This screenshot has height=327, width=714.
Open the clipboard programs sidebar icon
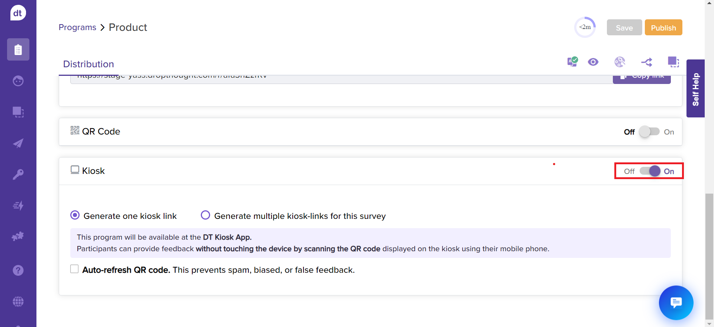(18, 49)
